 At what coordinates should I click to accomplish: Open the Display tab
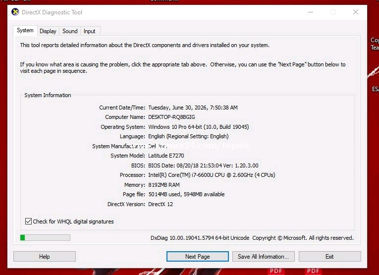point(48,31)
